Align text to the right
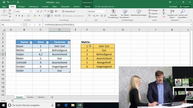 (x=52, y=16)
